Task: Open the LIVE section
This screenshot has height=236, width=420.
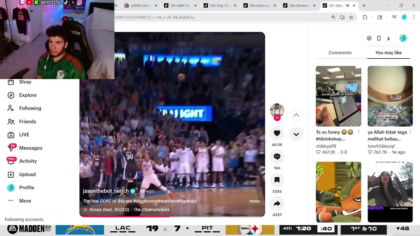Action: tap(24, 135)
